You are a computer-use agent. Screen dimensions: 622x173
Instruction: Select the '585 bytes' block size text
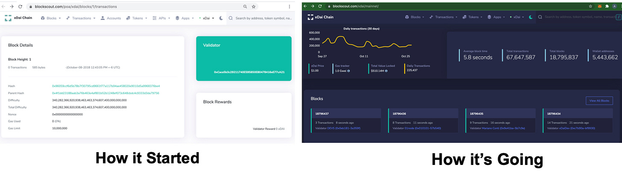click(x=39, y=67)
